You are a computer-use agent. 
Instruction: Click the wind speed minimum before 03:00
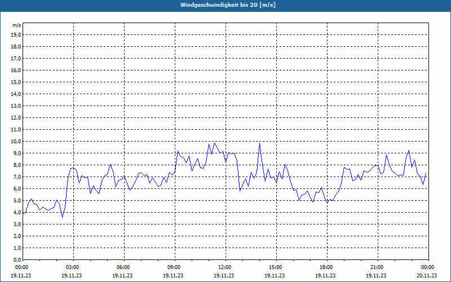pos(63,217)
